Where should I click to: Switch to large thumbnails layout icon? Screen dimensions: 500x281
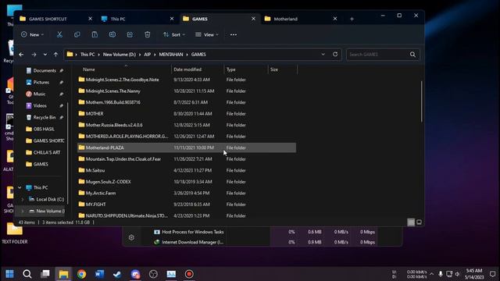coord(419,222)
